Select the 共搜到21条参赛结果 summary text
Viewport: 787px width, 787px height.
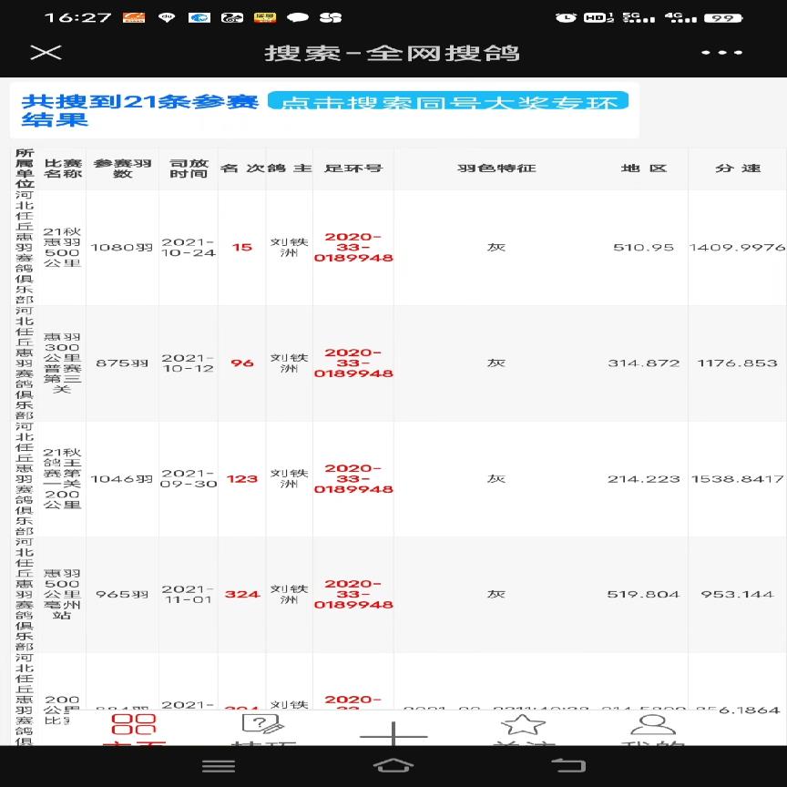click(x=139, y=110)
